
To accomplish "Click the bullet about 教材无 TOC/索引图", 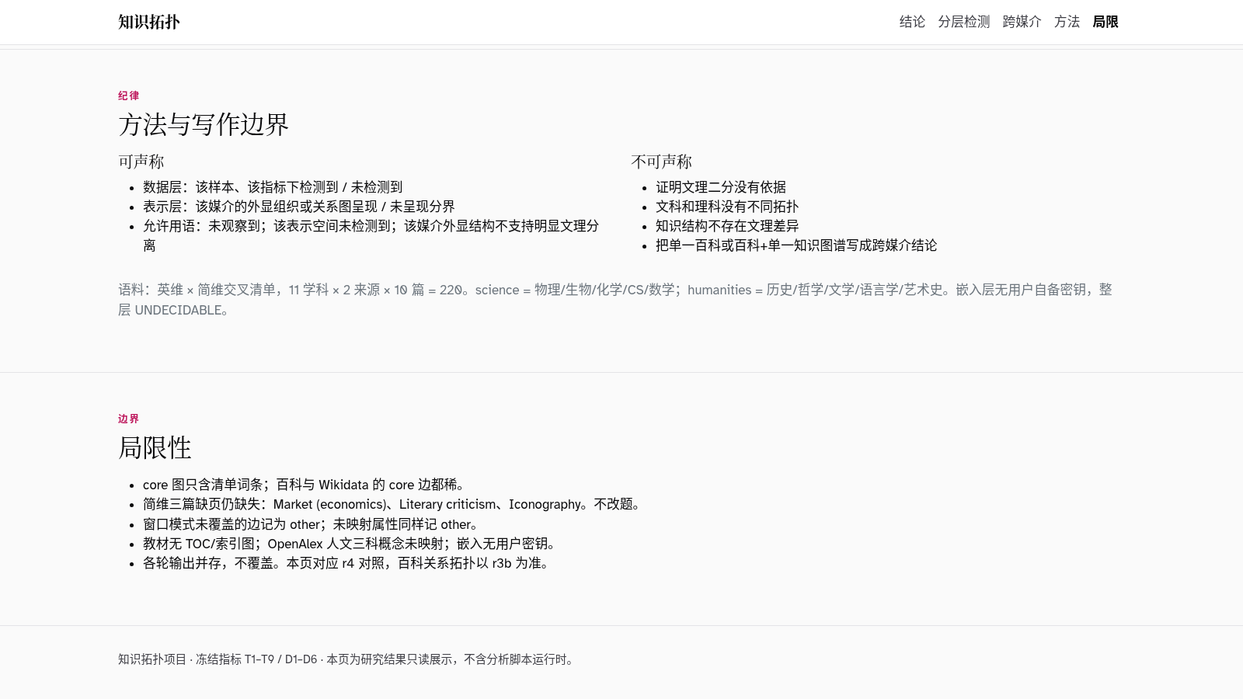I will (351, 544).
